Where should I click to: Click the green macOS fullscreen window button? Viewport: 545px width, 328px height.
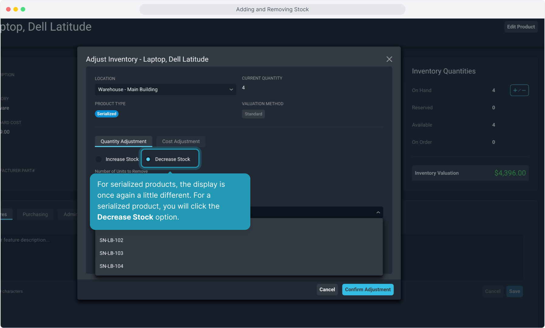click(x=23, y=9)
